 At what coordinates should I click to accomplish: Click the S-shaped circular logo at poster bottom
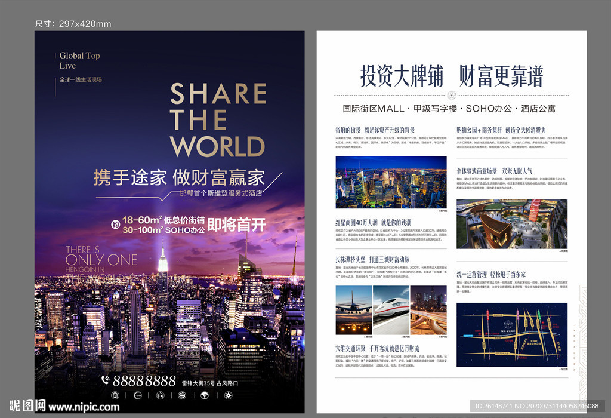tap(182, 395)
